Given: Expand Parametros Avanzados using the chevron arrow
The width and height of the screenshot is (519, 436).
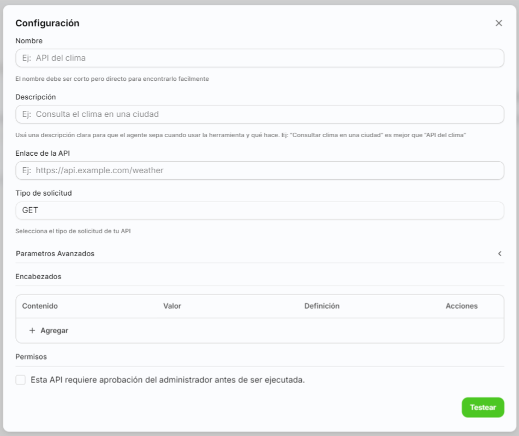Looking at the screenshot, I should coord(499,254).
